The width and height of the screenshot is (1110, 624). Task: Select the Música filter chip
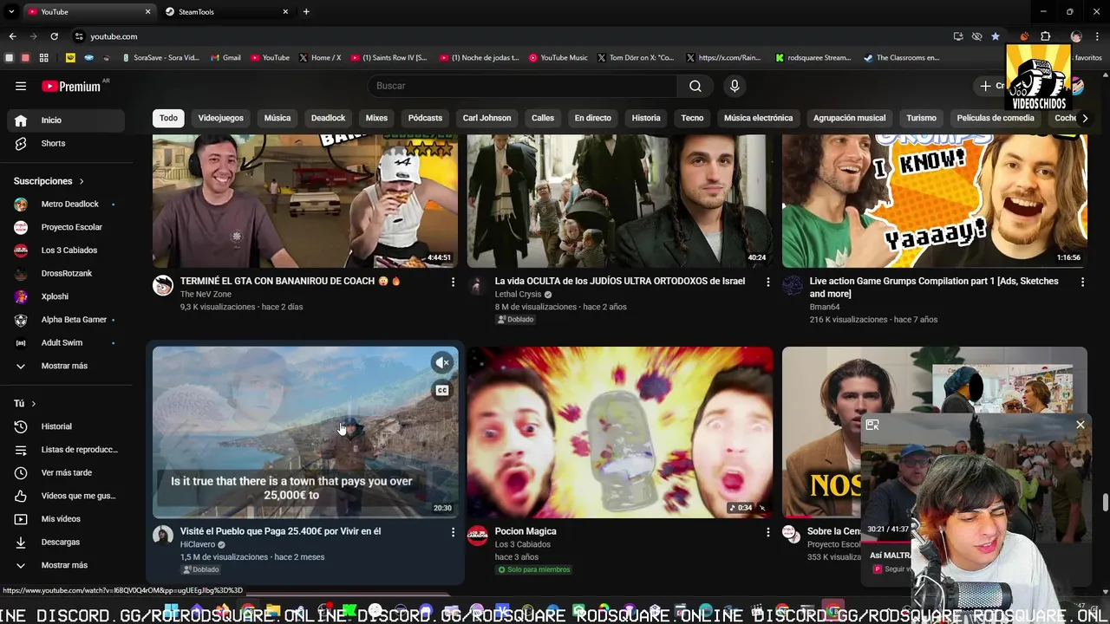[x=277, y=118]
